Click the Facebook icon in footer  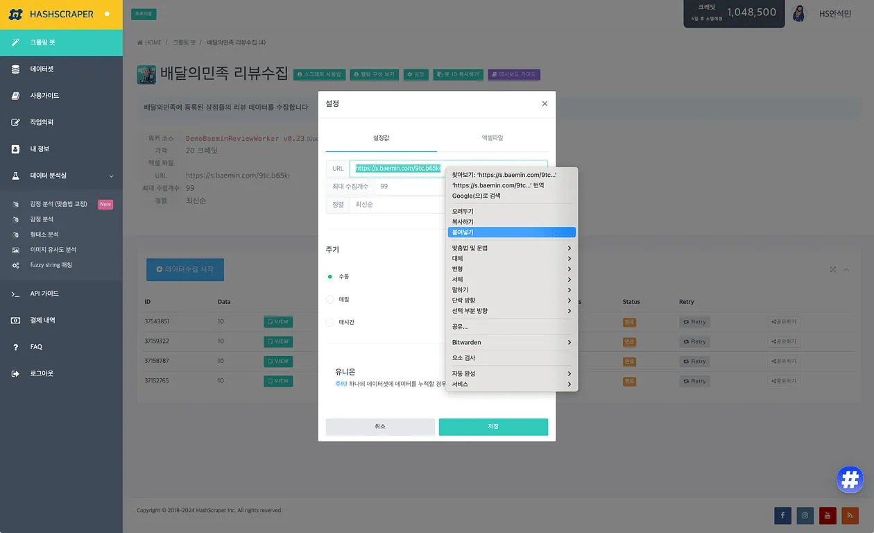coord(782,515)
